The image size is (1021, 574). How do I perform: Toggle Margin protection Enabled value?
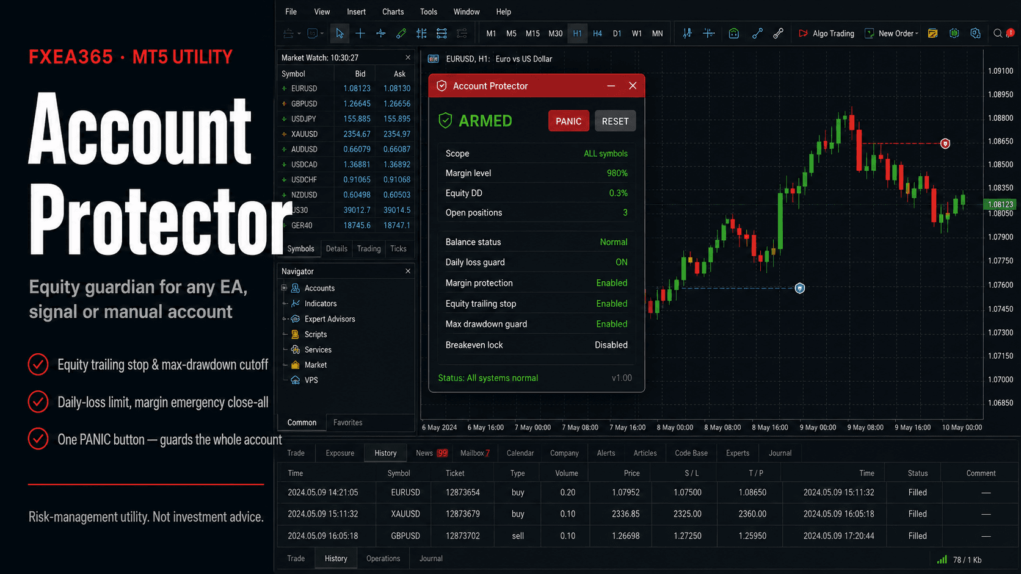tap(612, 283)
